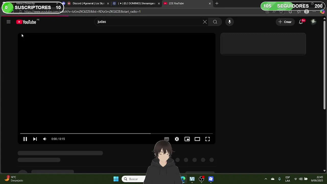Screen dimensions: 327x184
Task: Open the weather widget showing 16°C
Action: tap(14, 179)
